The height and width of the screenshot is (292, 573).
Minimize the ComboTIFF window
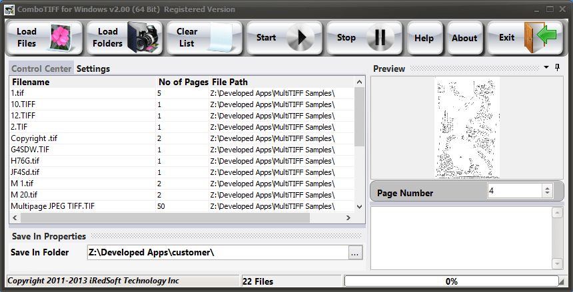pyautogui.click(x=538, y=9)
